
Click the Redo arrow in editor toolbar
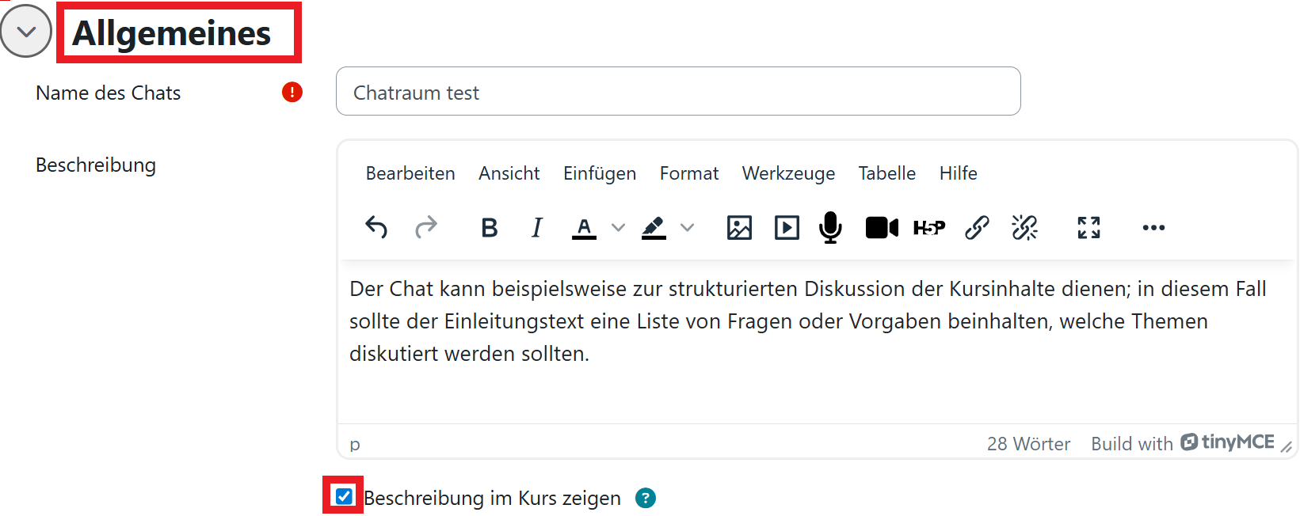pos(426,228)
